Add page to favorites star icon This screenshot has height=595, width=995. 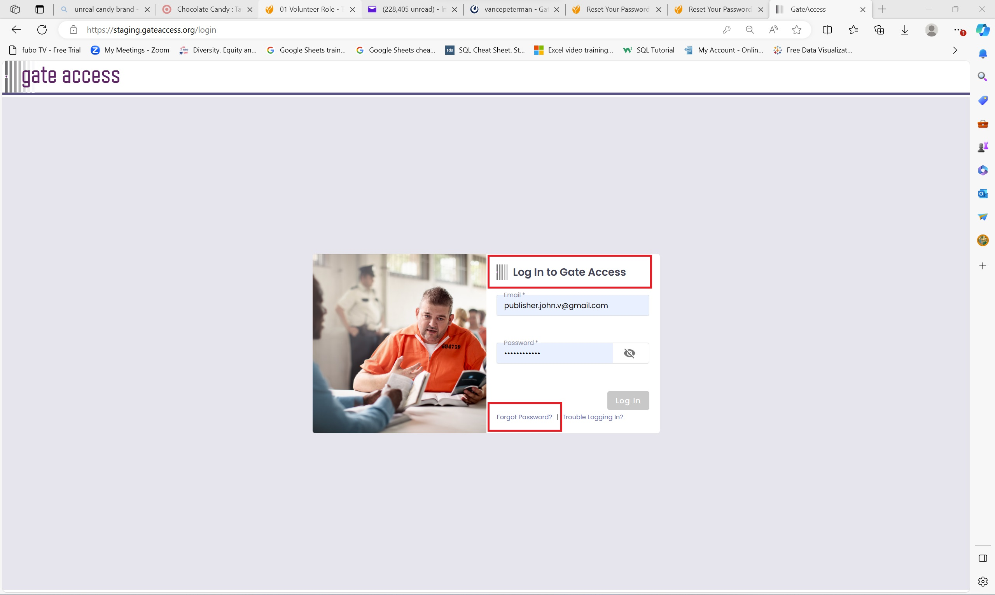797,30
